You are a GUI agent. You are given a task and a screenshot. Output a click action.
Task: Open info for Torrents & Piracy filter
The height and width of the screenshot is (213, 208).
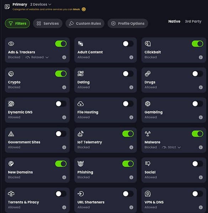click(64, 207)
